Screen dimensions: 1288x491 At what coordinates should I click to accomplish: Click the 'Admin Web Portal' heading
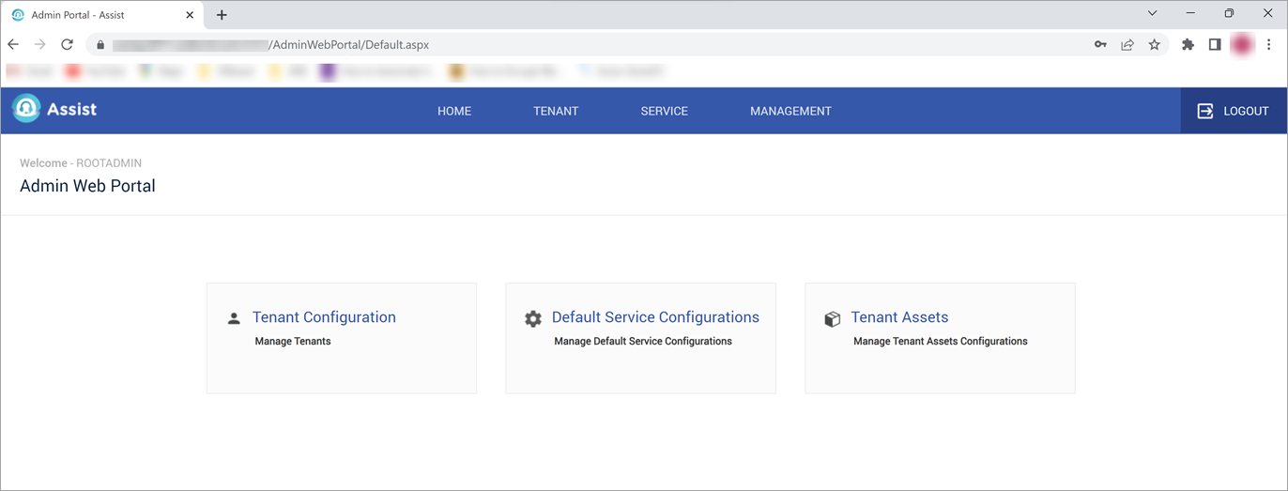pos(87,186)
